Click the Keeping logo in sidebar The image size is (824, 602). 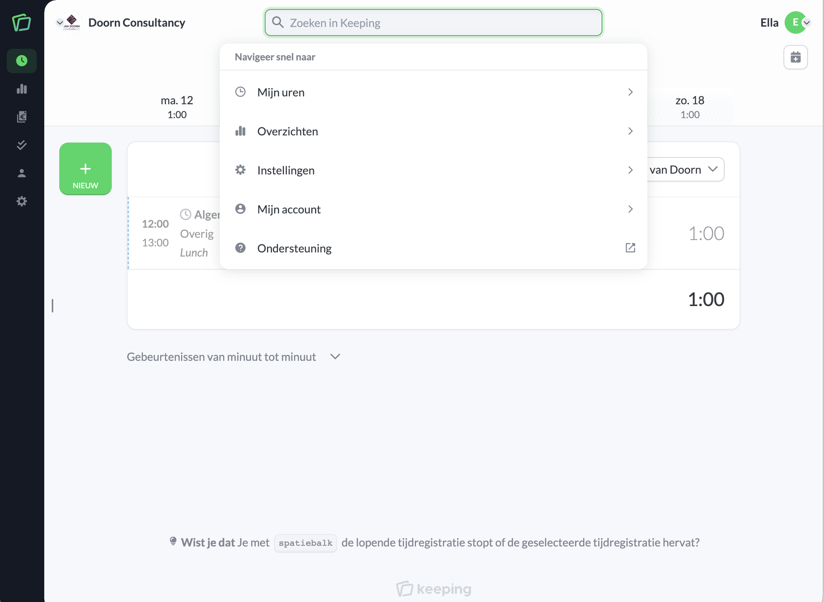(x=21, y=23)
